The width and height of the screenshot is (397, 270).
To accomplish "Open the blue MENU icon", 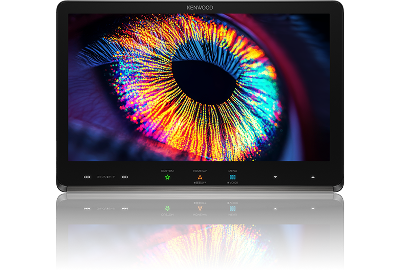I will (232, 177).
